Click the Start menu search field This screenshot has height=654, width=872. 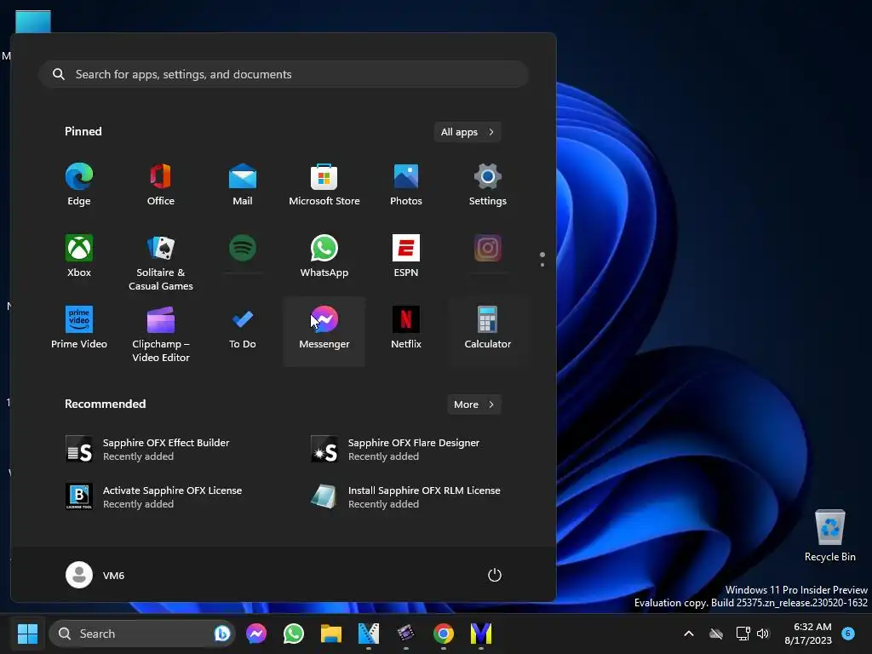(x=283, y=74)
